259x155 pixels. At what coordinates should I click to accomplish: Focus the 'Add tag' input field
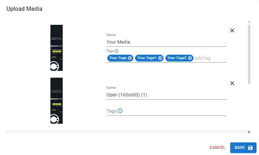[209, 58]
